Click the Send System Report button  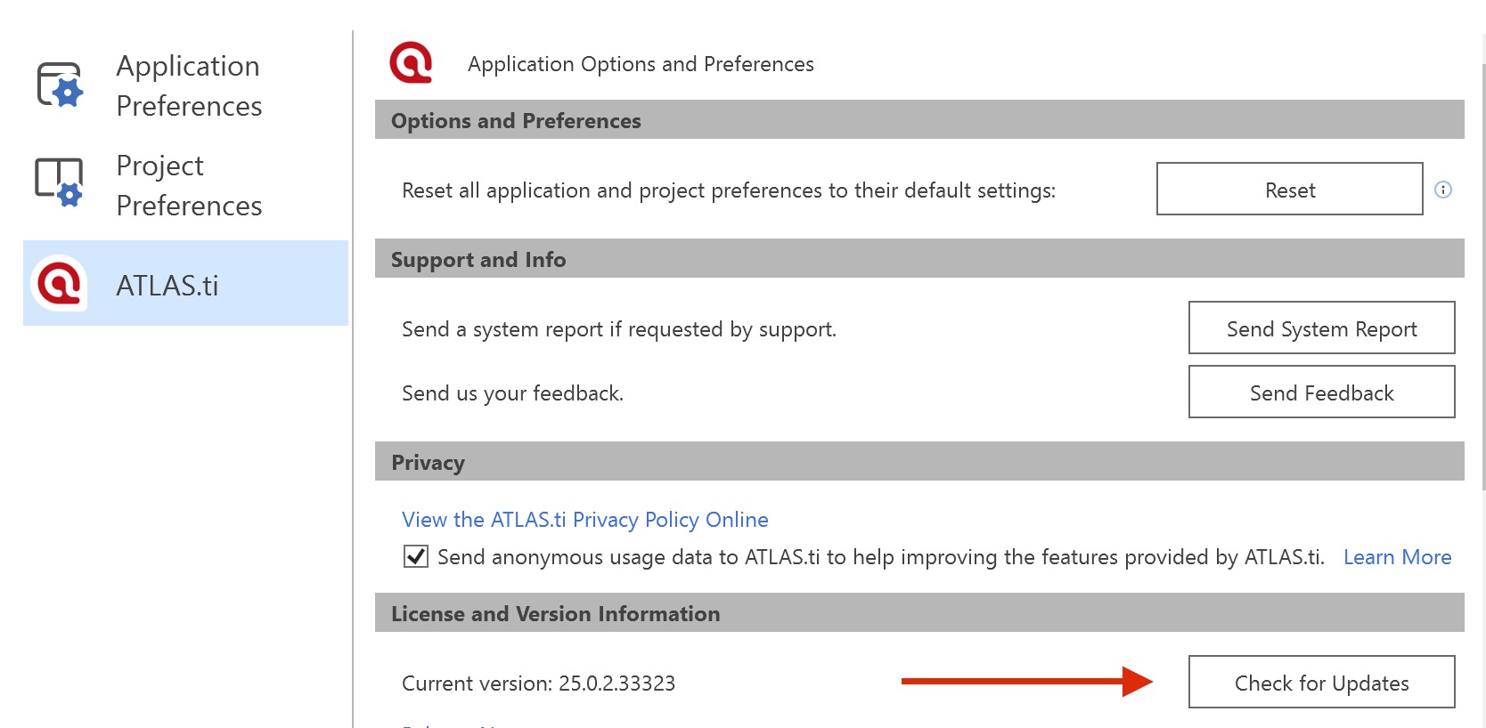pyautogui.click(x=1321, y=328)
